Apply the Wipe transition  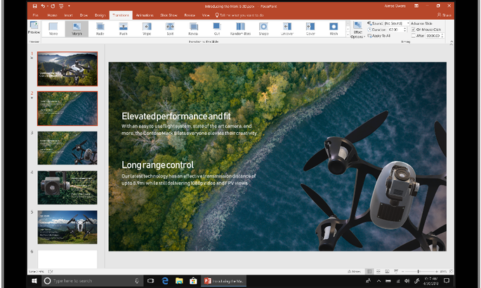tap(147, 29)
